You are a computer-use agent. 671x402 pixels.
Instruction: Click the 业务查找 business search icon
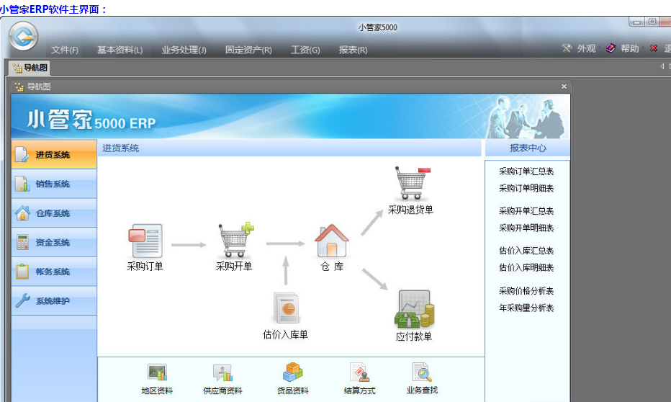tap(422, 372)
